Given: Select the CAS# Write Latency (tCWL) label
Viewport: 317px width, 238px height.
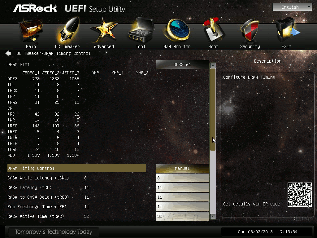Looking at the screenshot, I should coord(38,178).
